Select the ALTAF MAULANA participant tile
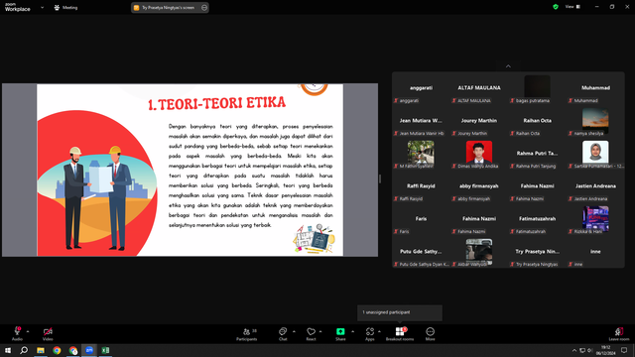This screenshot has width=635, height=357. pos(479,88)
